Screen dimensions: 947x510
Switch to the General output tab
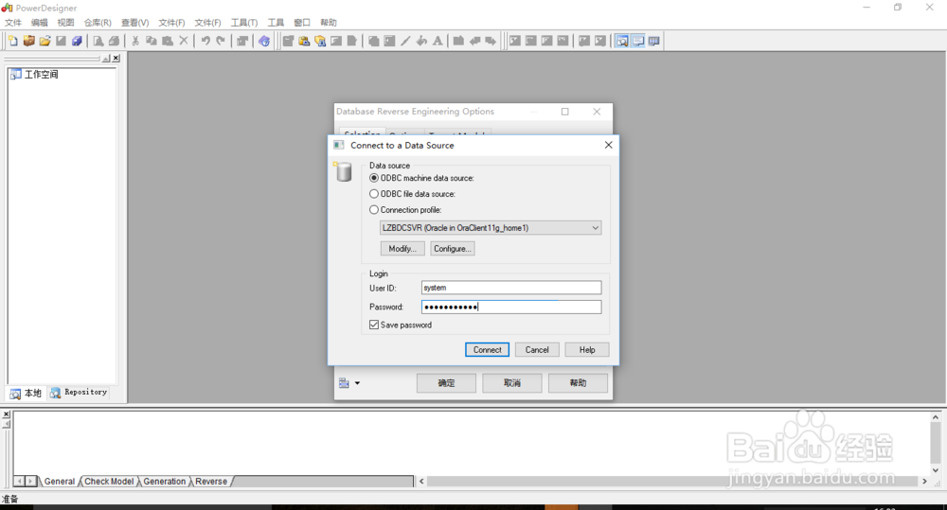(x=59, y=481)
